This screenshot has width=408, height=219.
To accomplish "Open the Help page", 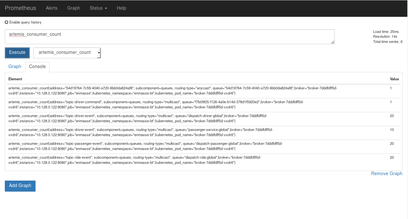I will pyautogui.click(x=121, y=8).
